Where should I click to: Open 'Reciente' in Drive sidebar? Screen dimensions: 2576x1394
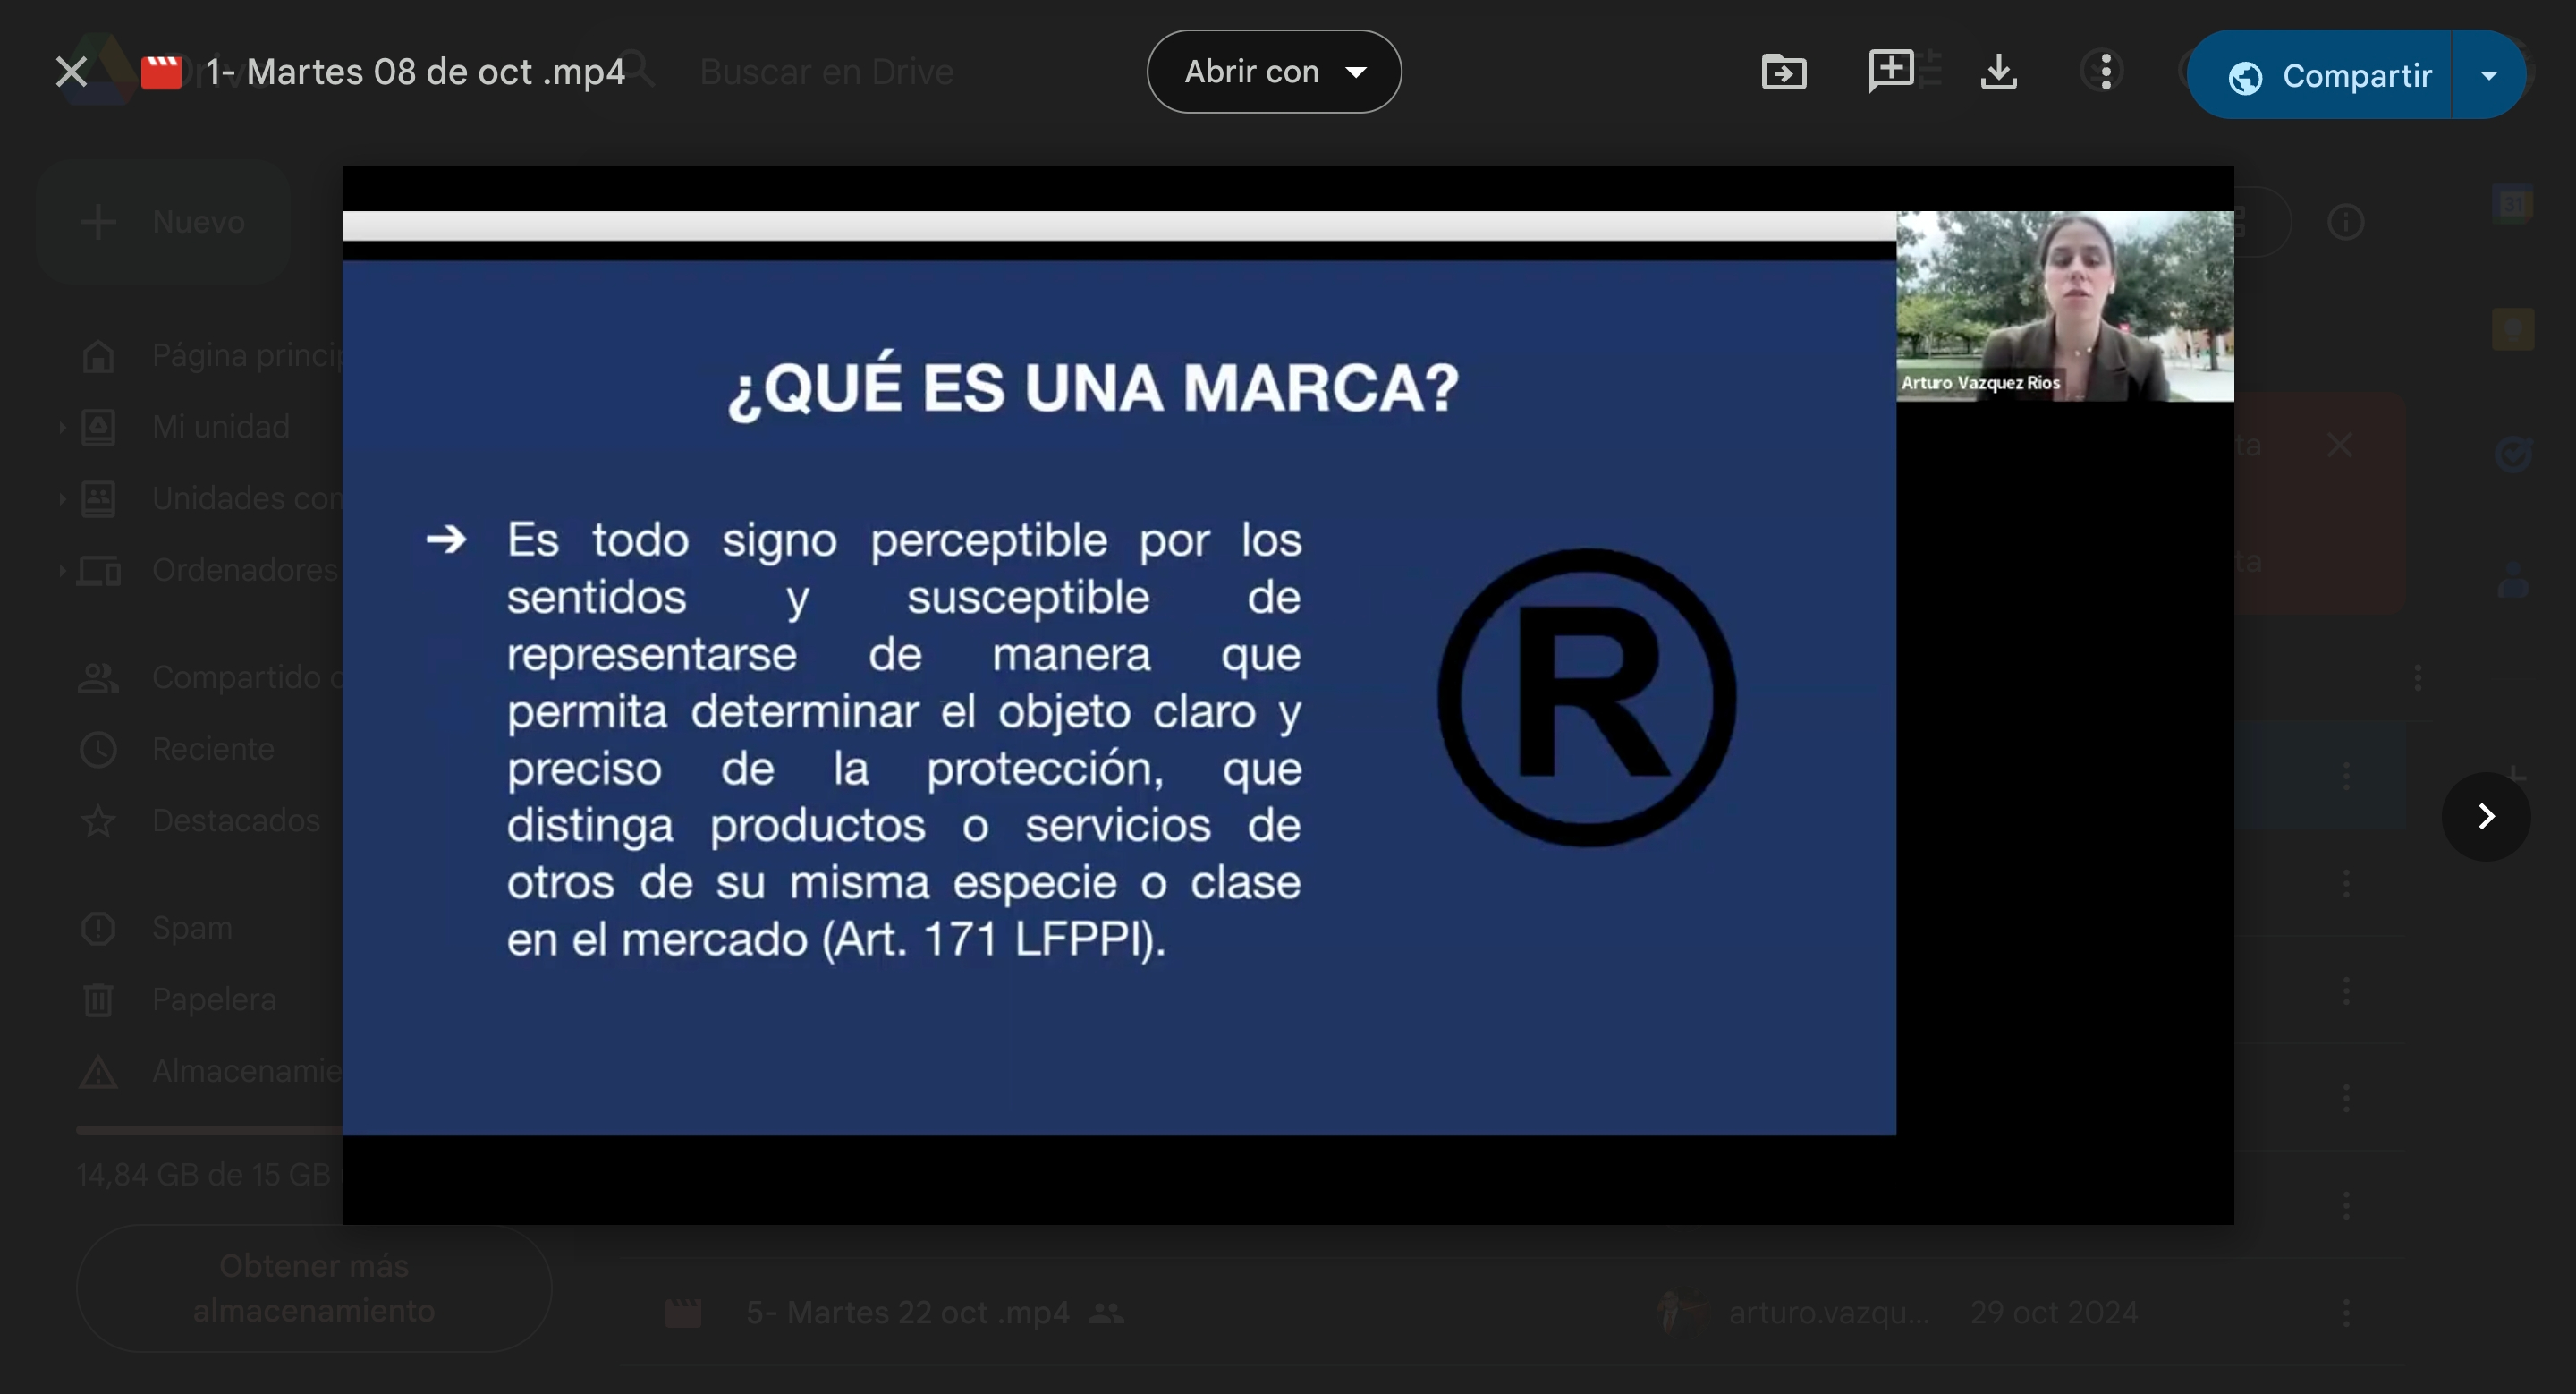coord(213,749)
